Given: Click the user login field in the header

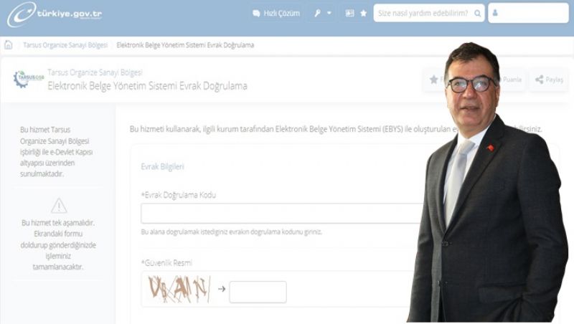Looking at the screenshot, I should click(x=528, y=13).
